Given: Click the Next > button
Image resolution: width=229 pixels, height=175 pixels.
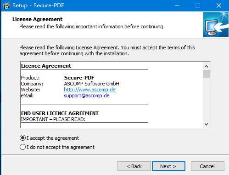Looking at the screenshot, I should 168,166.
